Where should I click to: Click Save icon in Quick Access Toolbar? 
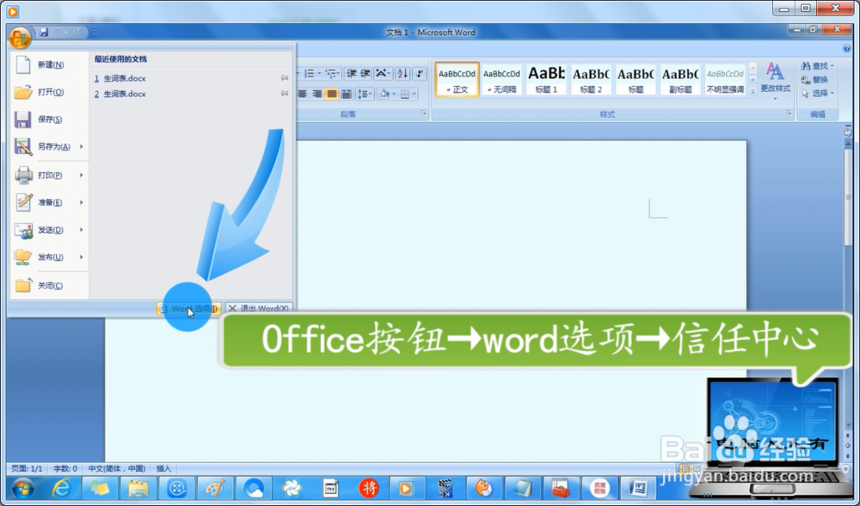(x=44, y=33)
